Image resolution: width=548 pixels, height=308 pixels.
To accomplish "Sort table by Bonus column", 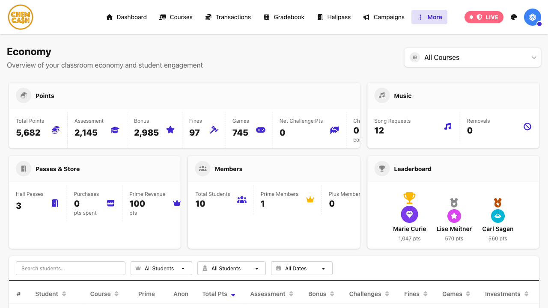I will (x=321, y=294).
